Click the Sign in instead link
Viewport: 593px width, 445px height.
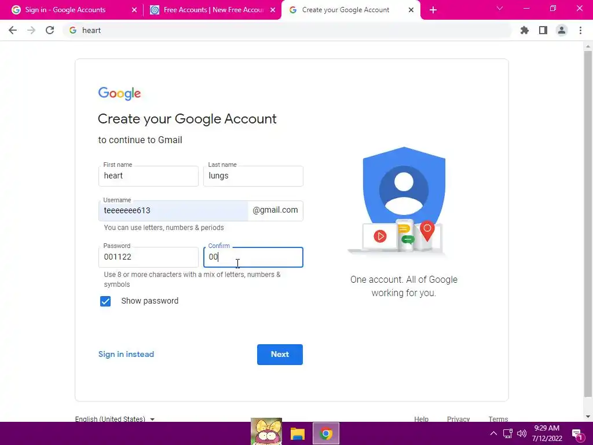126,354
